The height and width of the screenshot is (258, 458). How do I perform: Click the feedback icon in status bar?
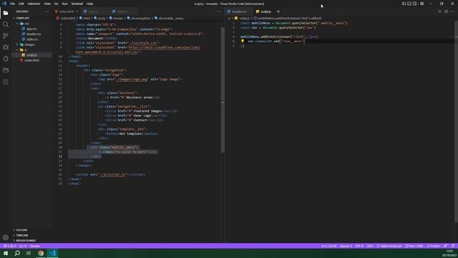446,246
